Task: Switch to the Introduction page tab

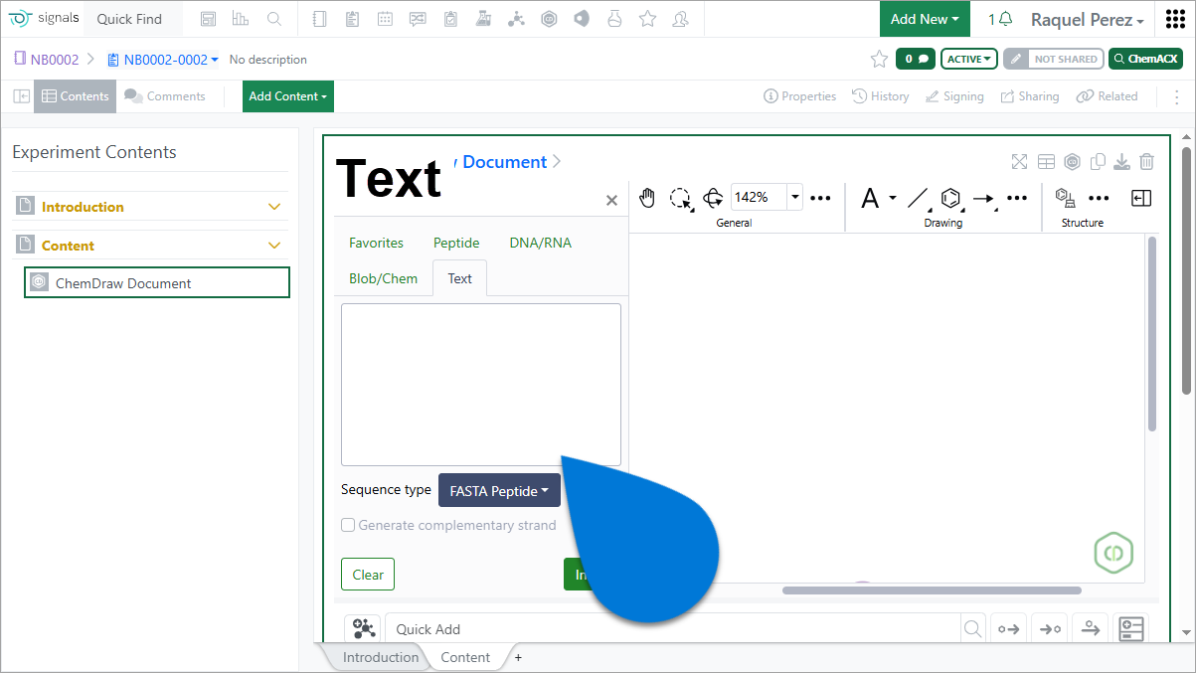Action: tap(380, 657)
